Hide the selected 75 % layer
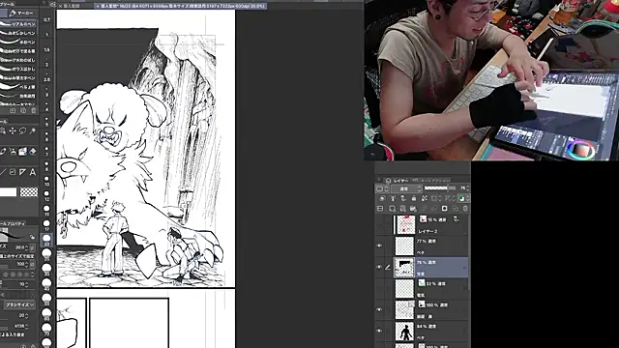Viewport: 619px width, 348px height. point(379,267)
